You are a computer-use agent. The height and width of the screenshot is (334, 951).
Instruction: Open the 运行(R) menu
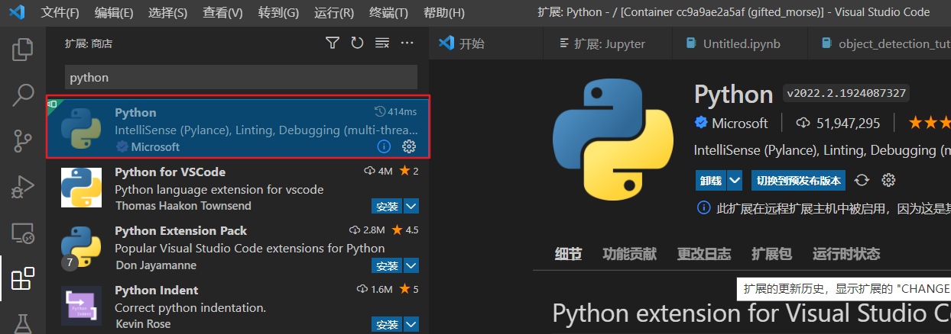(x=333, y=13)
